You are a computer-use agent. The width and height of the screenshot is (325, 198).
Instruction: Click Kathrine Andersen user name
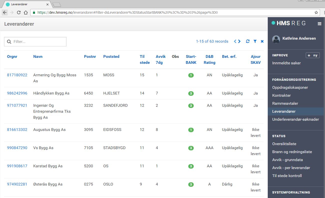299,38
